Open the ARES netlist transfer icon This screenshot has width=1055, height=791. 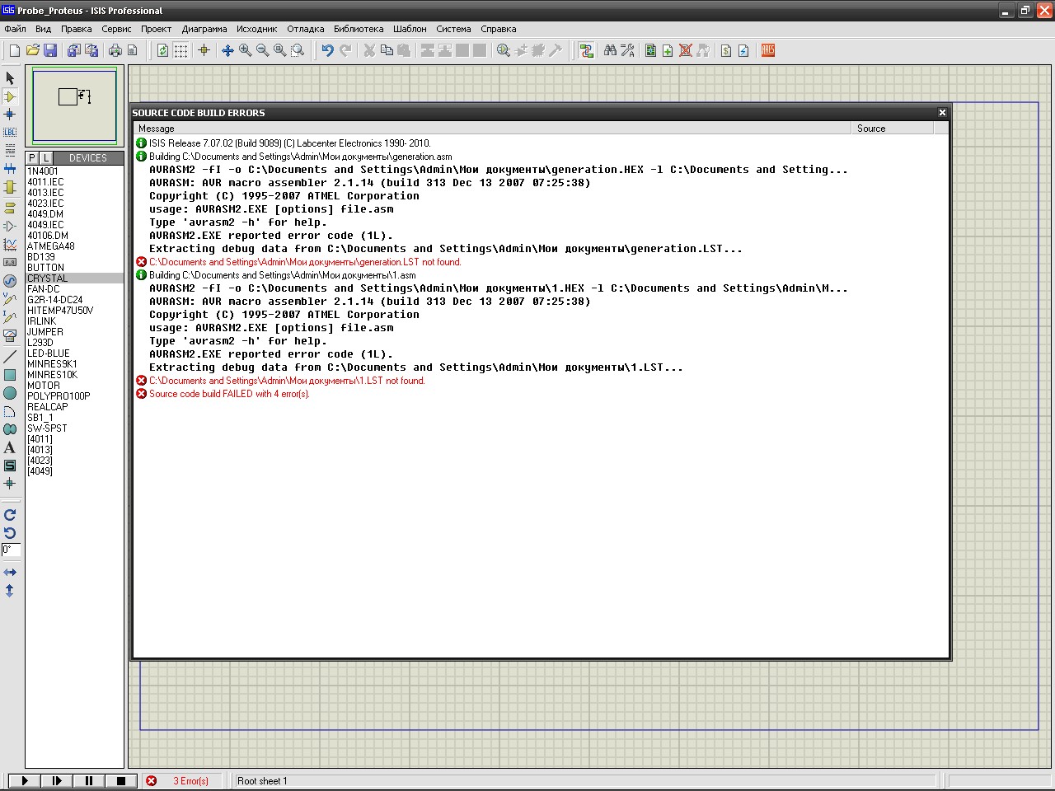768,51
